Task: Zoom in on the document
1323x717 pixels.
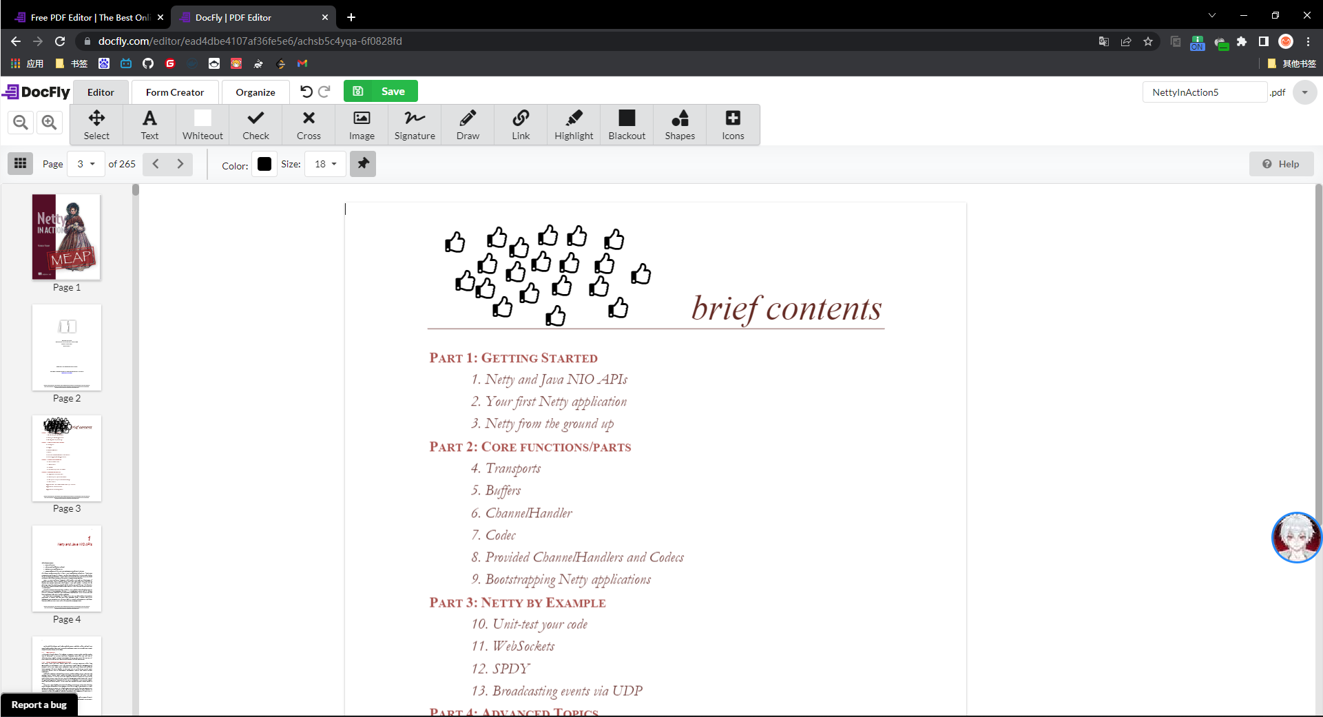Action: coord(49,123)
